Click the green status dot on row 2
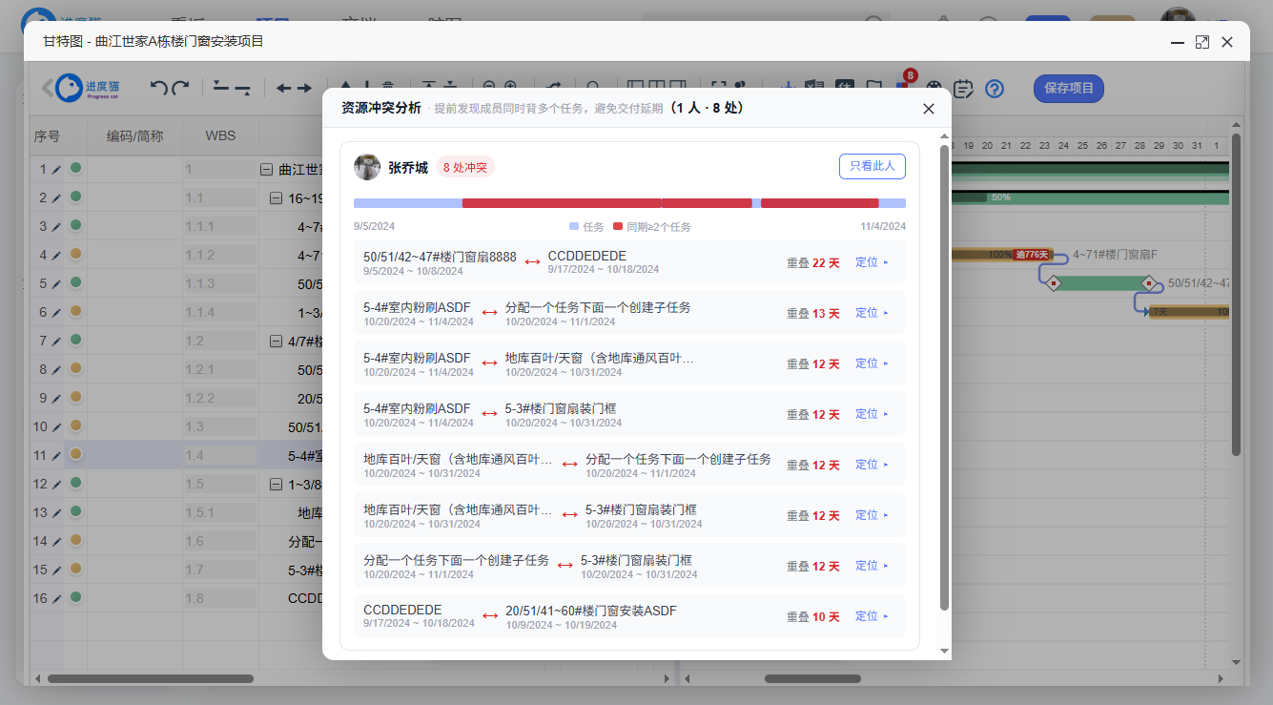The width and height of the screenshot is (1273, 705). 75,197
